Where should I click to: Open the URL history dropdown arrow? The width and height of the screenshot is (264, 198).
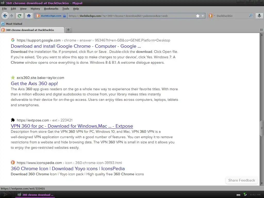point(203,16)
